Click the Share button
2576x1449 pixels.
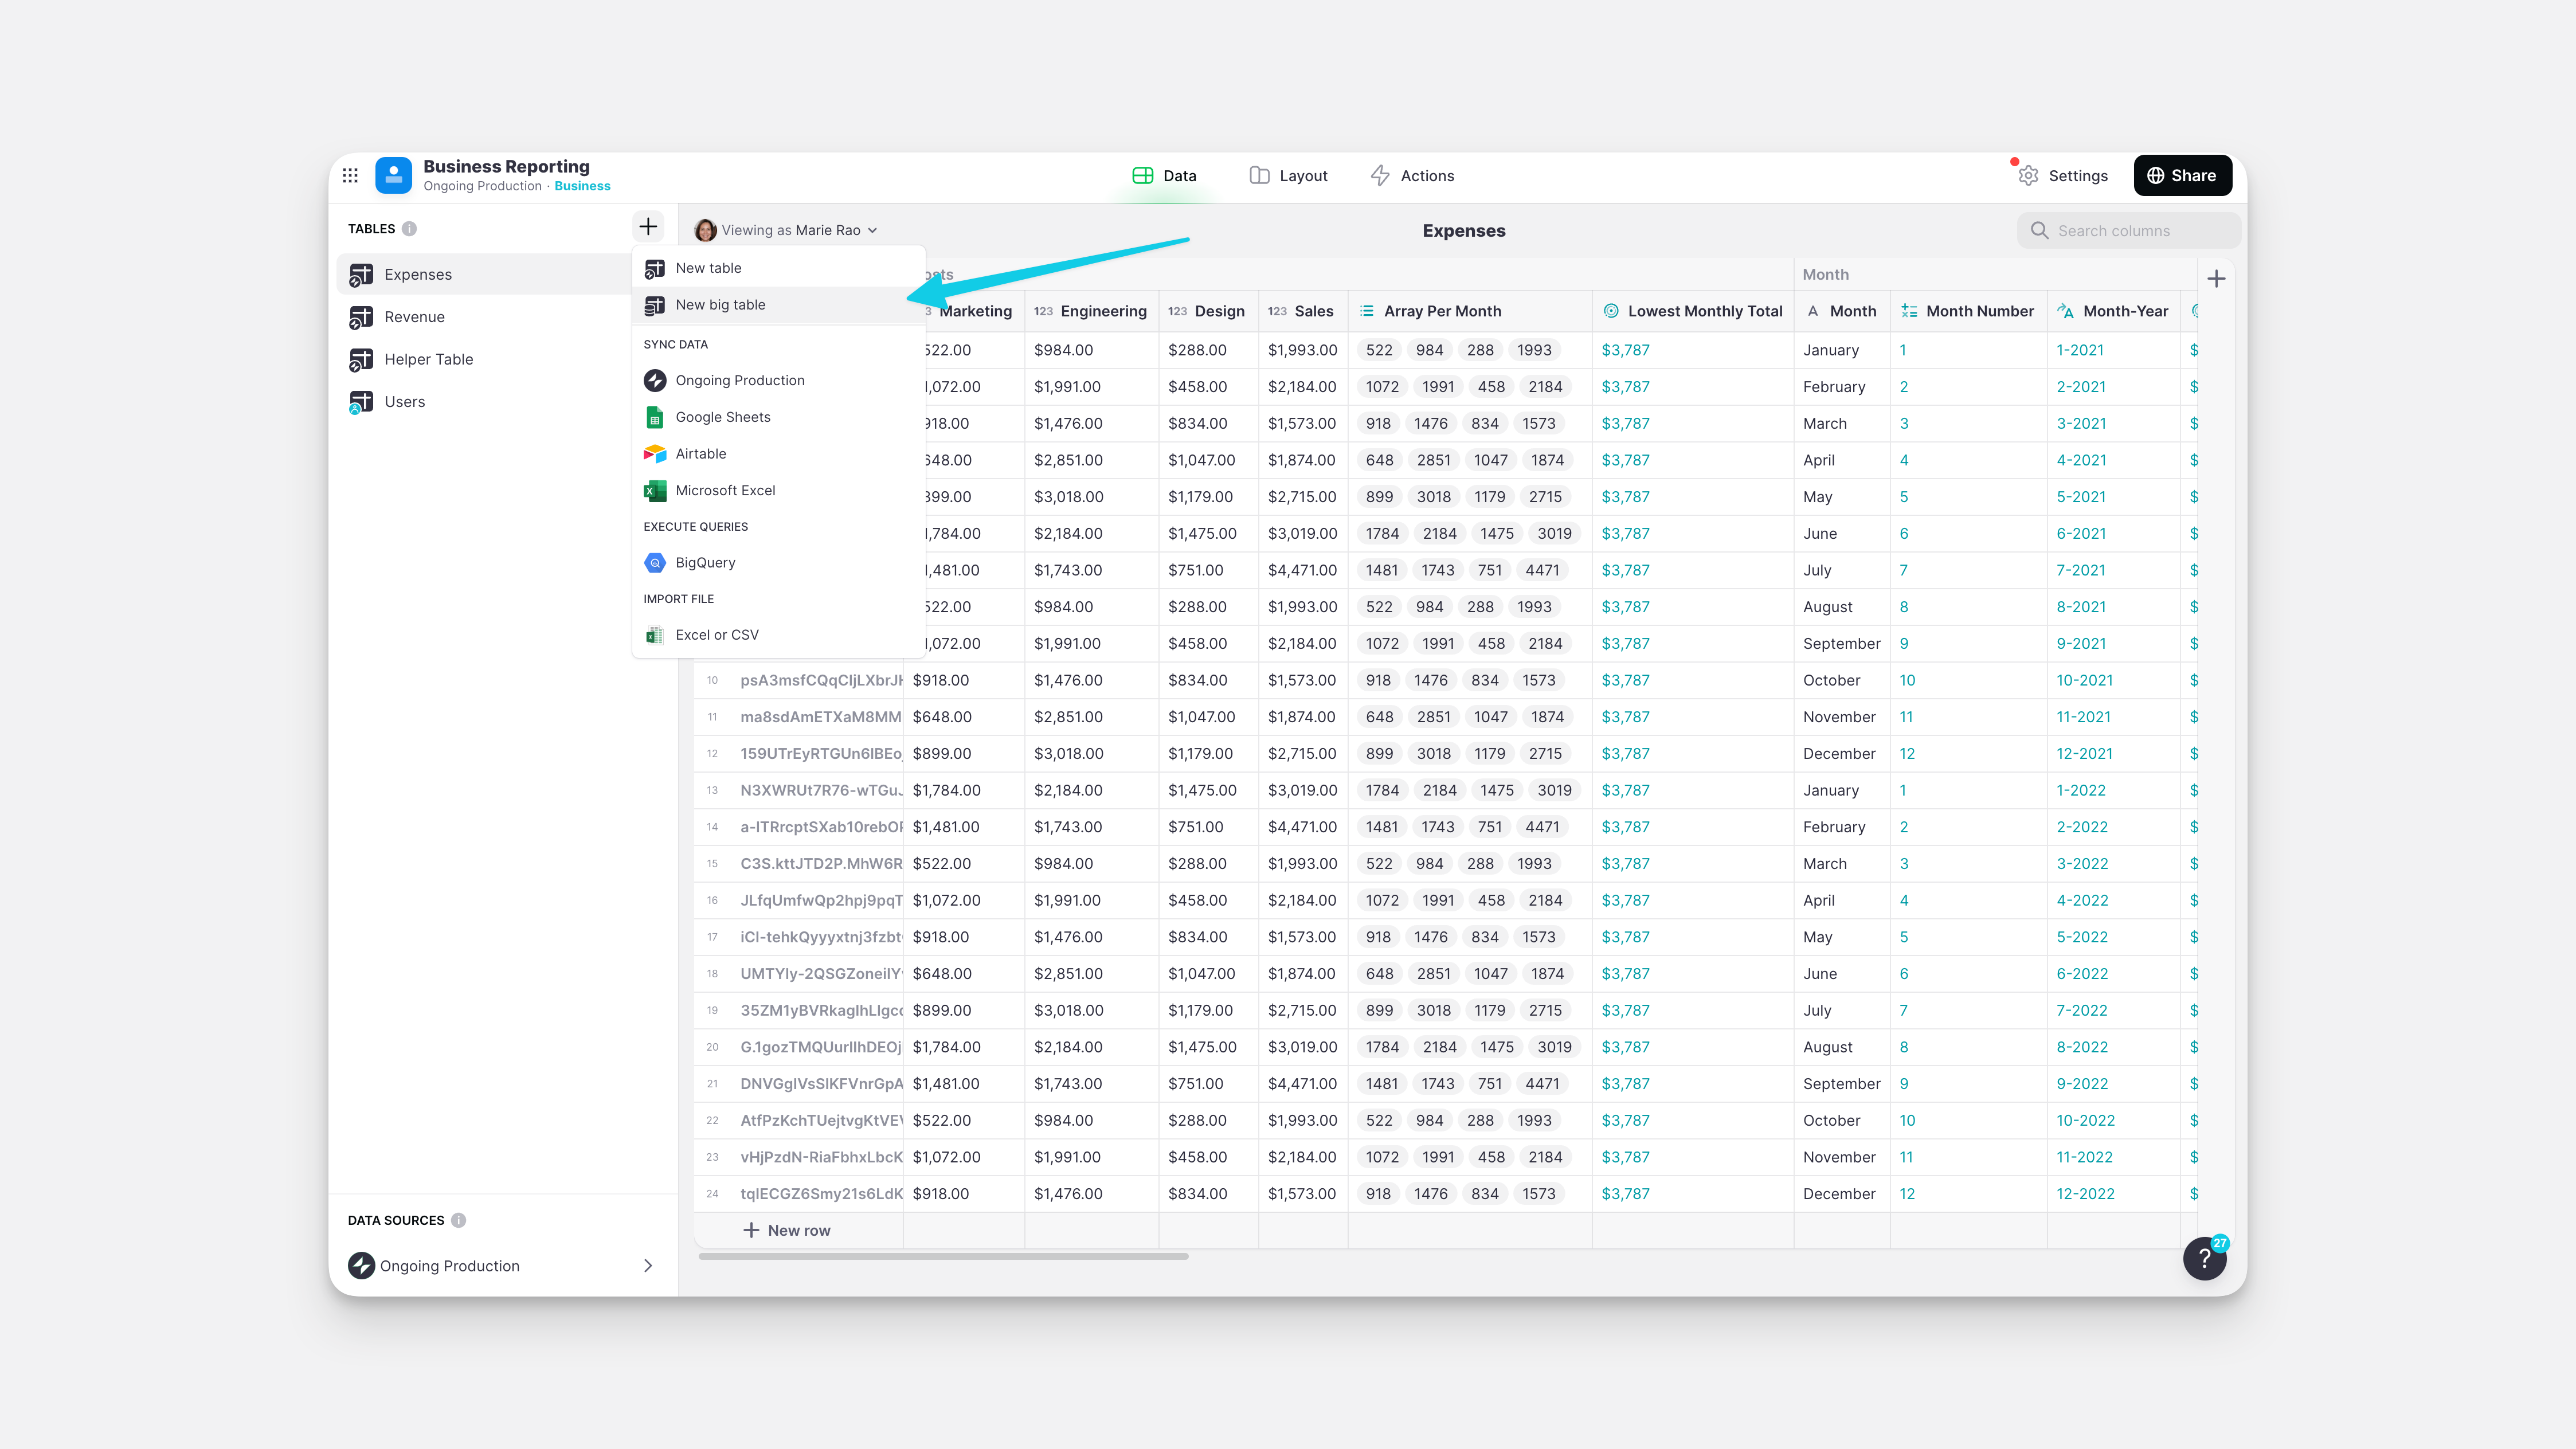click(x=2182, y=176)
